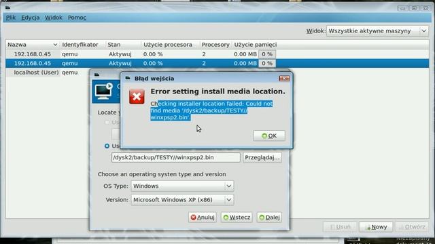Viewport: 435px width, 244px height.
Task: Click the Przeglądaj... browse button
Action: (262, 157)
